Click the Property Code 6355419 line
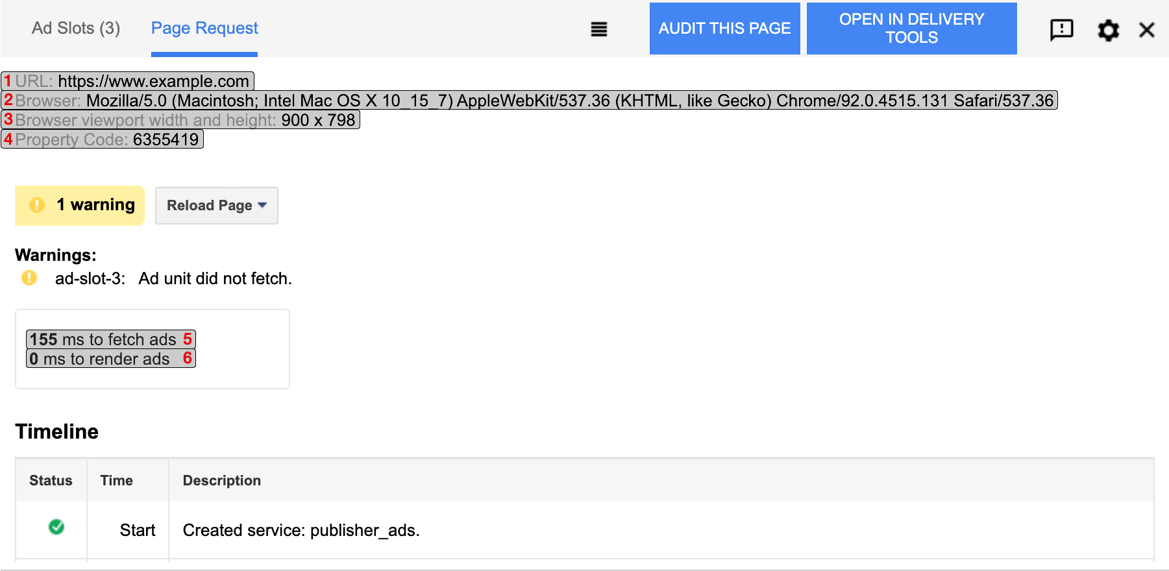 tap(103, 140)
